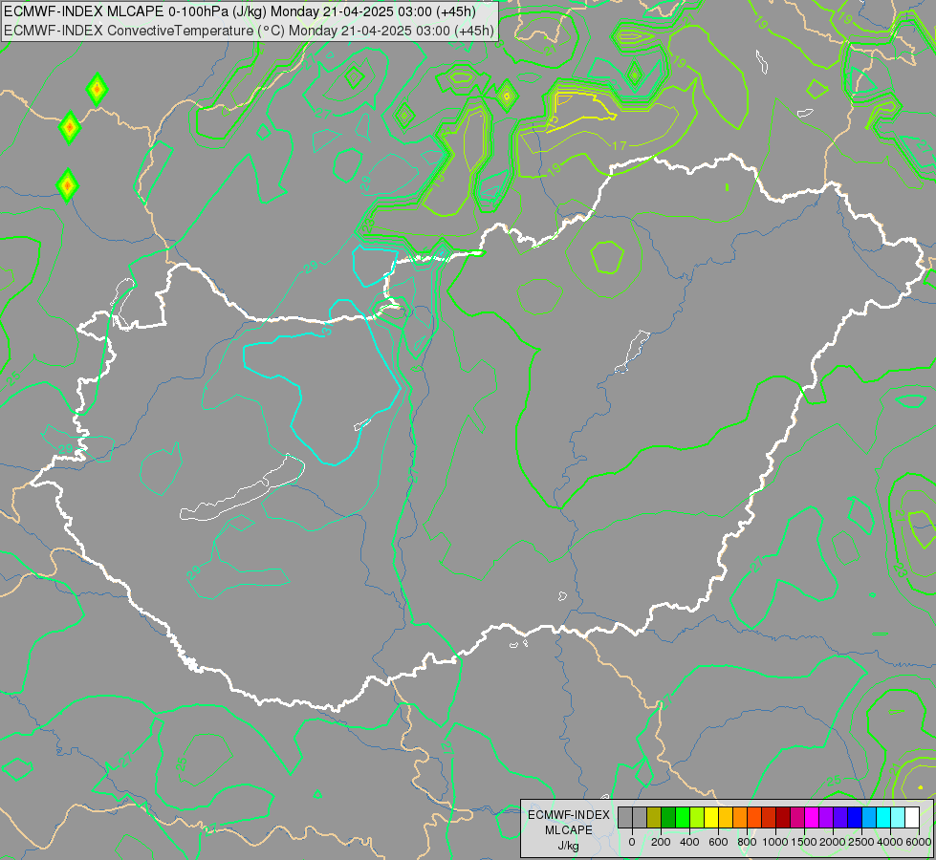Click the ECMWF-INDEX MLCAPE title line

tap(239, 11)
